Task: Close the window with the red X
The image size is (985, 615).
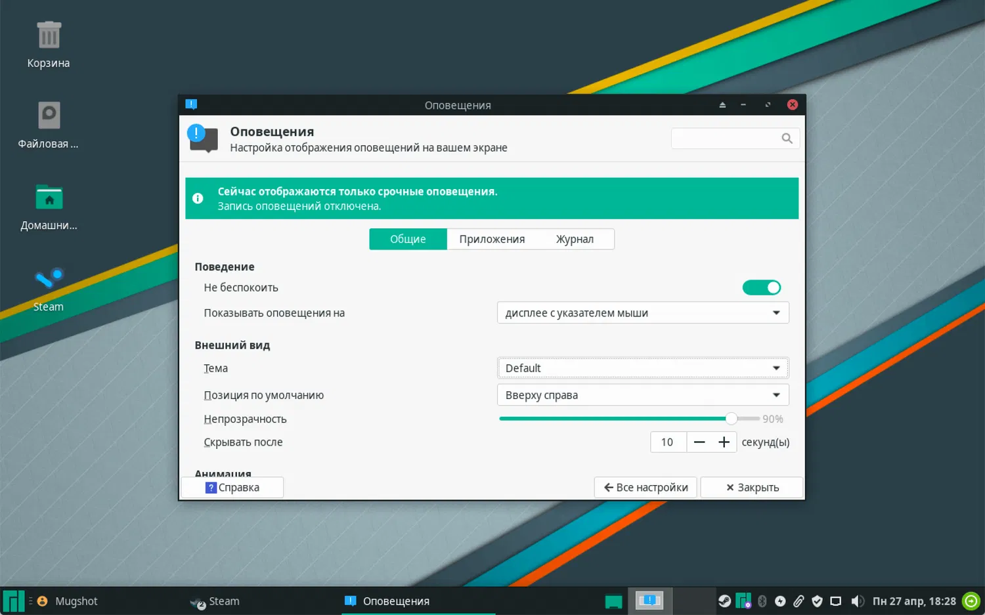Action: coord(793,105)
